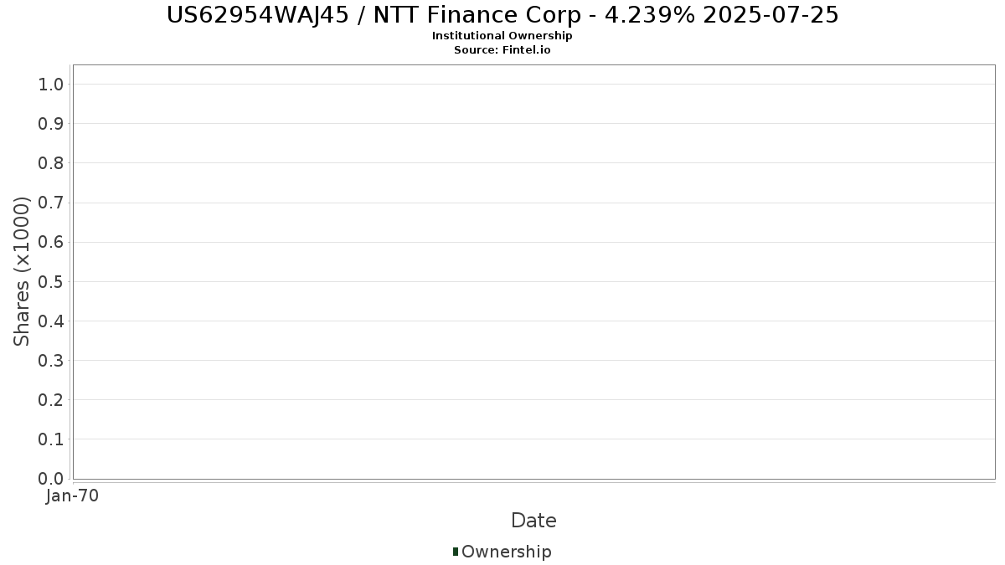Click the 0.7 y-axis tick label
1005x565 pixels.
[x=51, y=203]
